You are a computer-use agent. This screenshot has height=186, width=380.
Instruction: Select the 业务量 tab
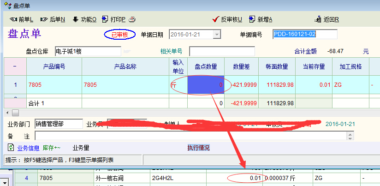81,148
